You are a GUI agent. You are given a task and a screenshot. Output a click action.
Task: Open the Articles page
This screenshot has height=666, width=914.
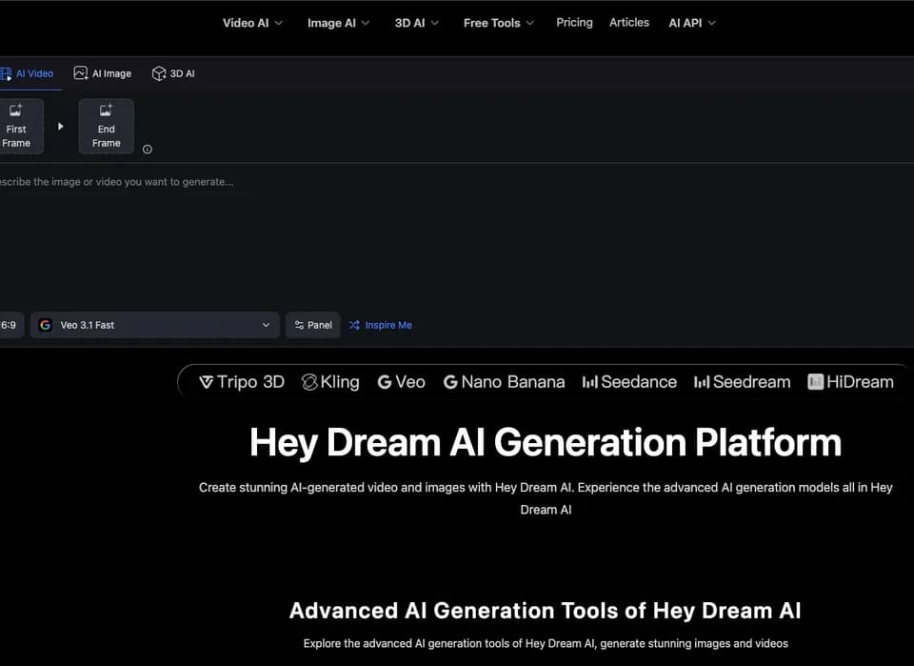tap(629, 22)
